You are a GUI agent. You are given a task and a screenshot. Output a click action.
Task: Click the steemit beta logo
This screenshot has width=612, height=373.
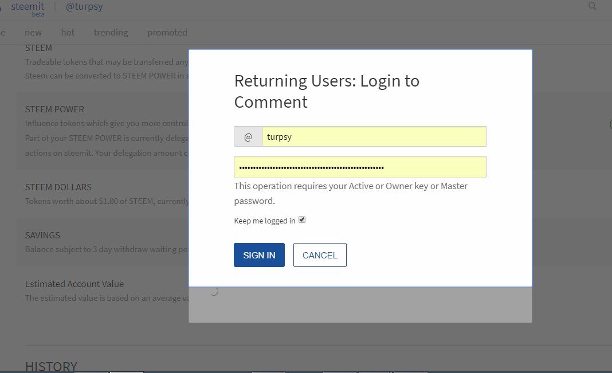(27, 7)
